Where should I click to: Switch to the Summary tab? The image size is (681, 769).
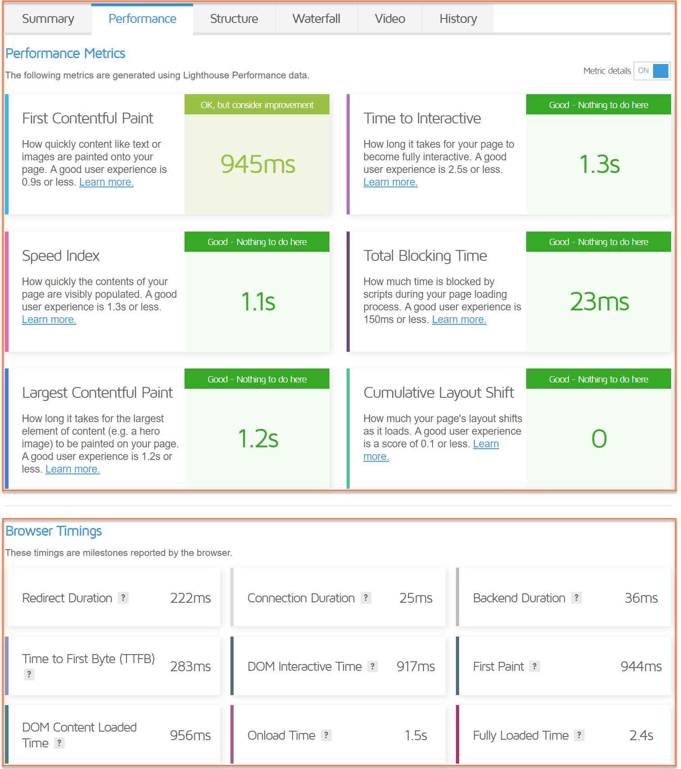click(x=48, y=19)
